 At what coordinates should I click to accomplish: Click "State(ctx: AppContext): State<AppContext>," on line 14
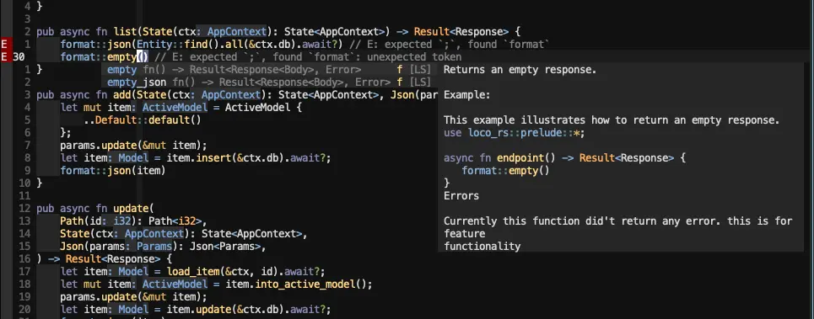pyautogui.click(x=184, y=234)
